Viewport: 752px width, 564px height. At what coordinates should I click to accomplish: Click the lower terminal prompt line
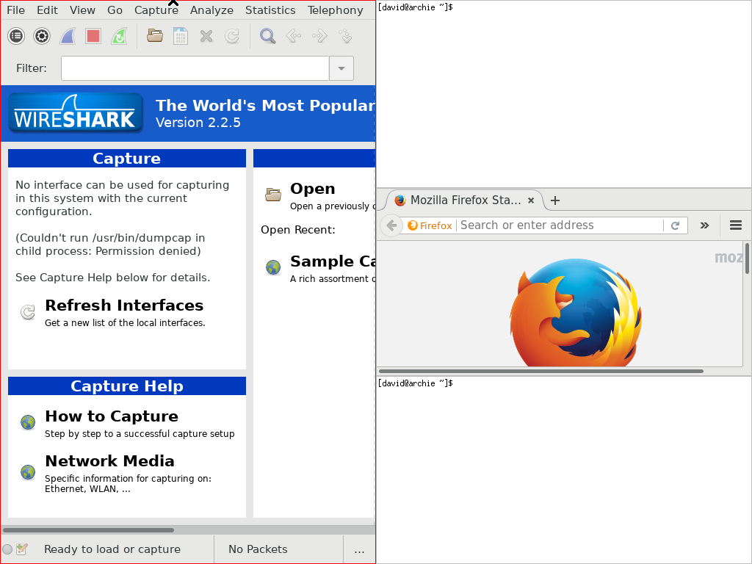[x=416, y=383]
